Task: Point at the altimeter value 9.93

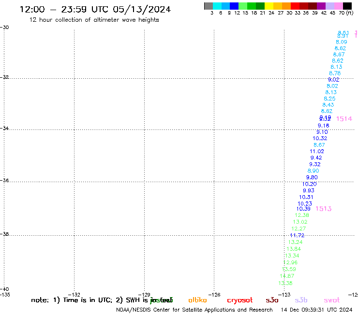Action: coord(309,190)
